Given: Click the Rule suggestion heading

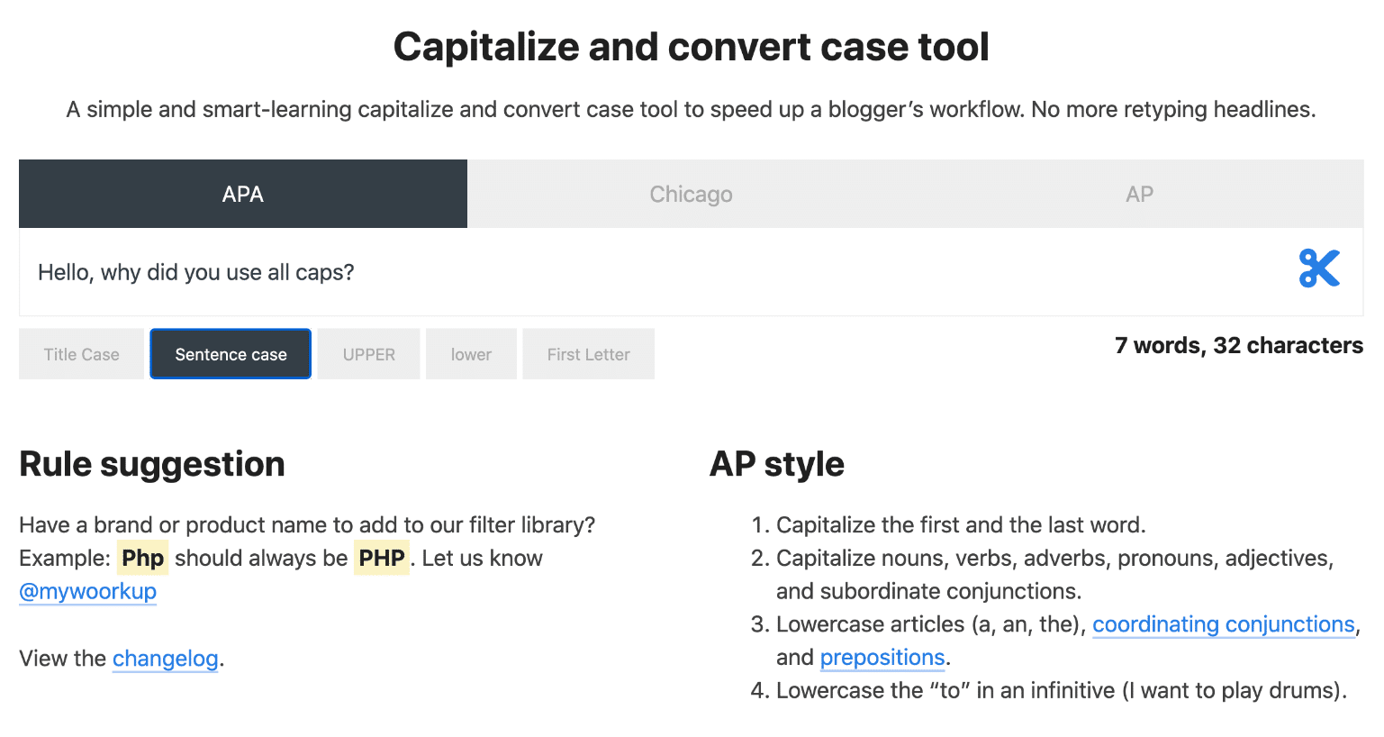Looking at the screenshot, I should pos(151,464).
